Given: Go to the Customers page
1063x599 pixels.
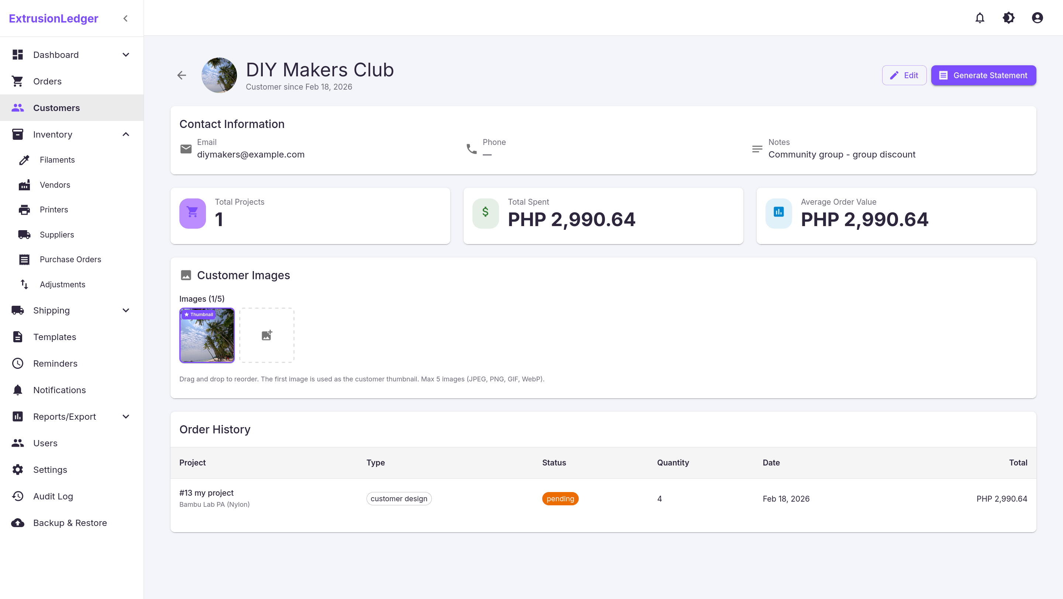Looking at the screenshot, I should [56, 108].
